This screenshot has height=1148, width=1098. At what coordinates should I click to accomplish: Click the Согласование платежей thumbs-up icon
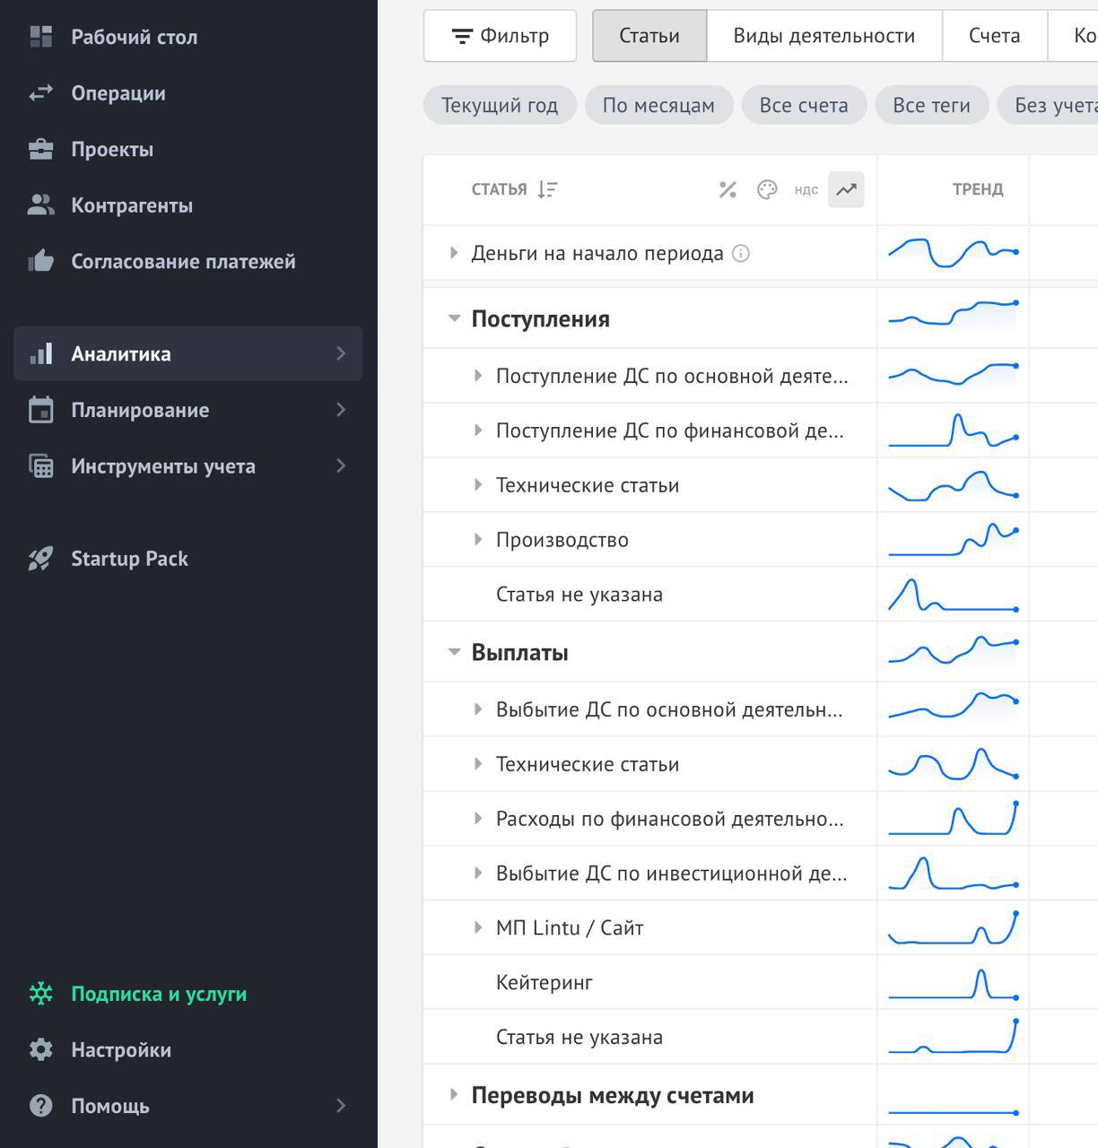[x=40, y=261]
